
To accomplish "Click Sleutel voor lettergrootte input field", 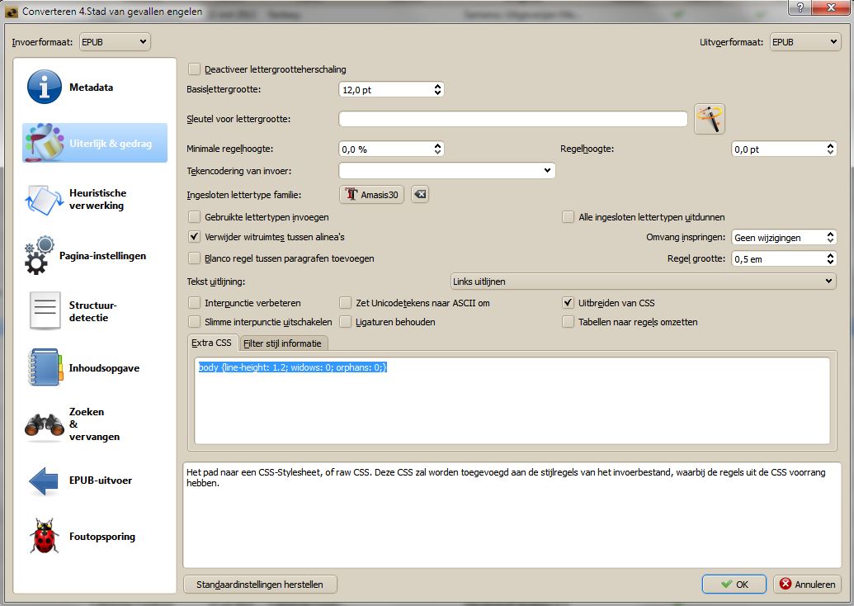I will tap(512, 119).
